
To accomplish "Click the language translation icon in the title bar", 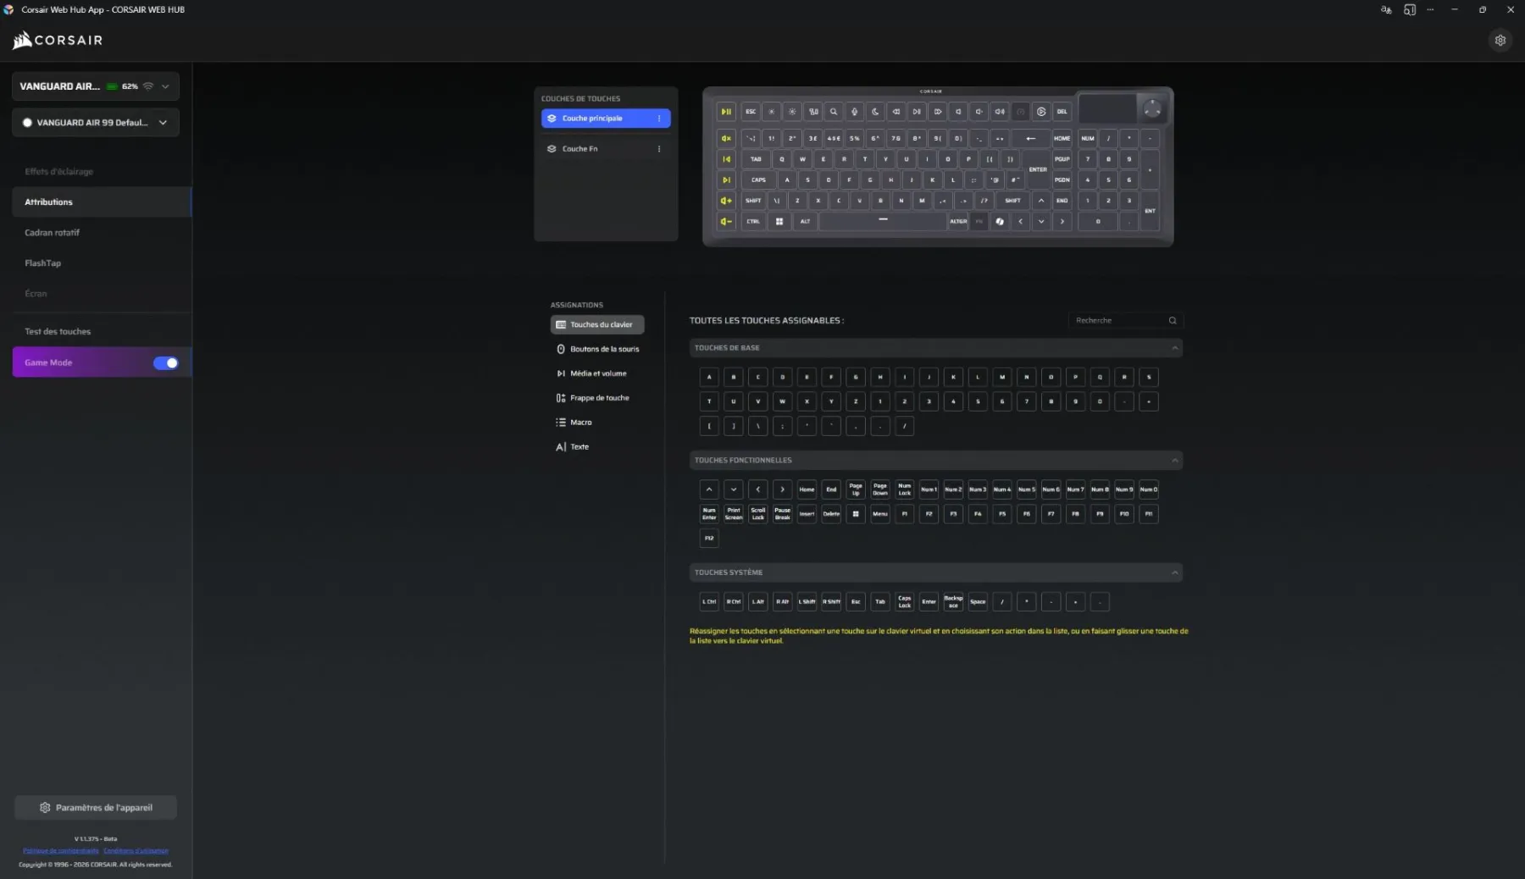I will point(1384,9).
